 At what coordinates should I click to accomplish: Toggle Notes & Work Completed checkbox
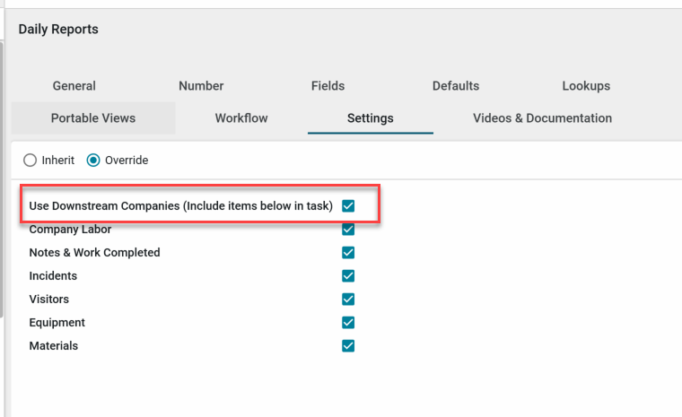click(x=348, y=253)
